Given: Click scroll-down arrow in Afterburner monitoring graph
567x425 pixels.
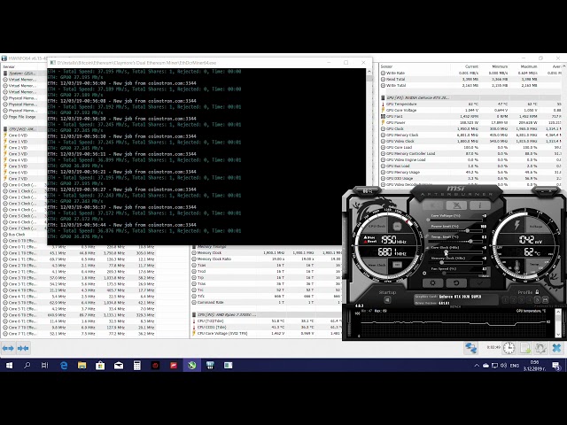Looking at the screenshot, I should [x=559, y=335].
